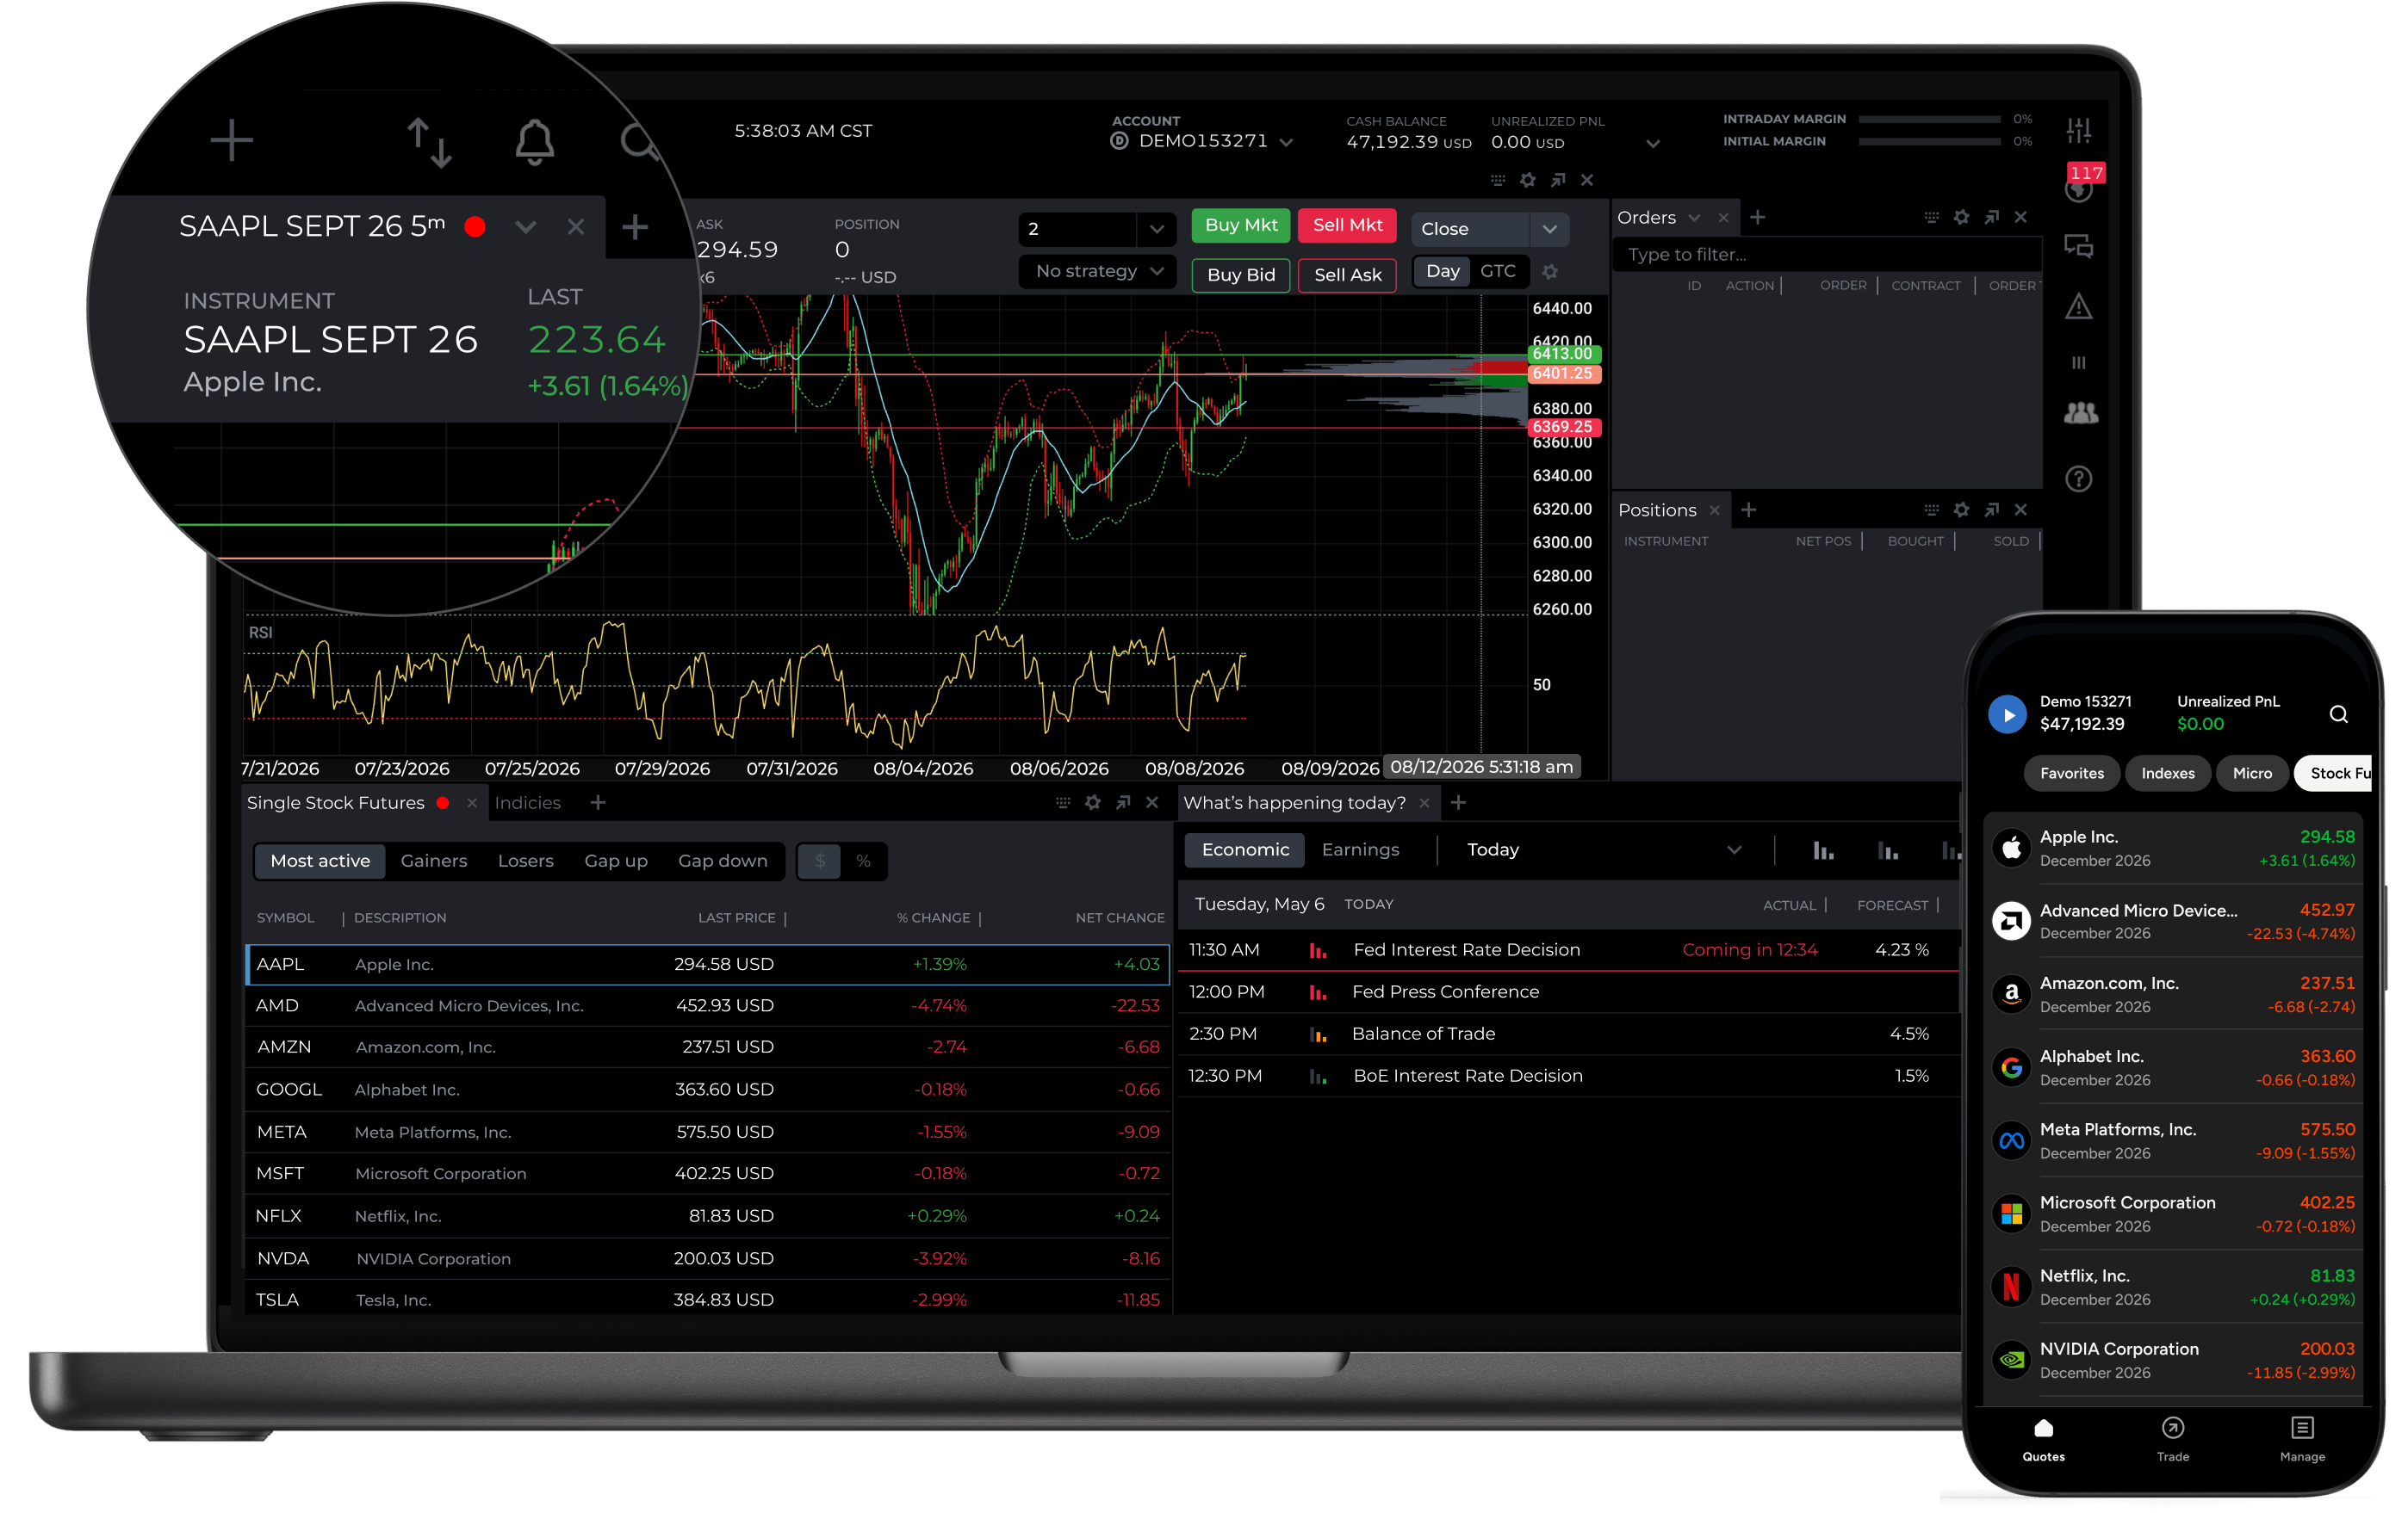The height and width of the screenshot is (1513, 2408).
Task: Select Gainers filter
Action: pos(433,861)
